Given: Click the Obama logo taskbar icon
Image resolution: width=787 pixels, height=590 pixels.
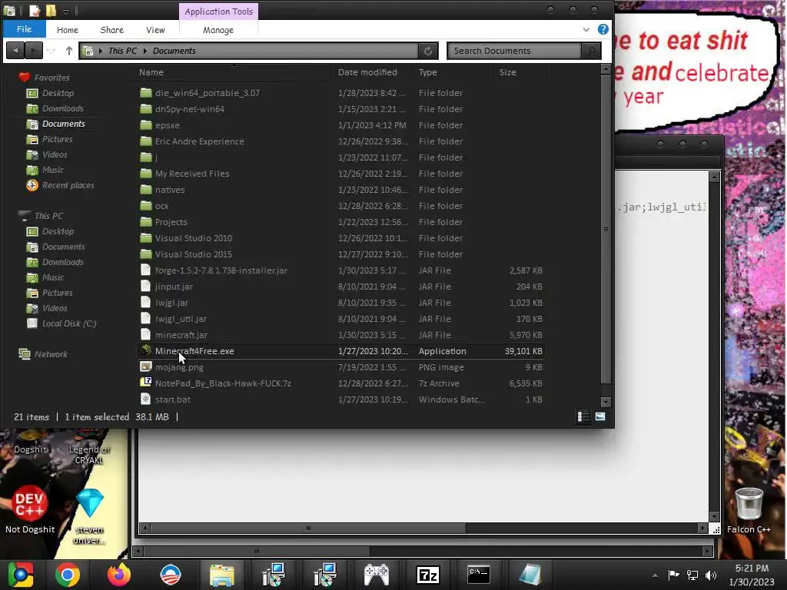Looking at the screenshot, I should point(171,575).
